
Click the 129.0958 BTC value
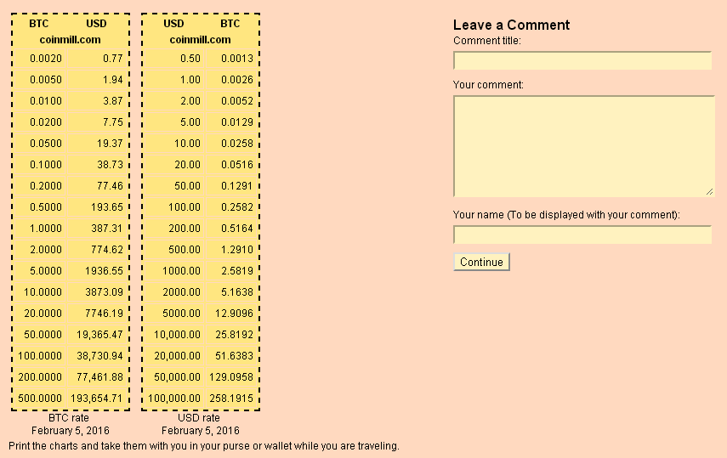pyautogui.click(x=231, y=377)
